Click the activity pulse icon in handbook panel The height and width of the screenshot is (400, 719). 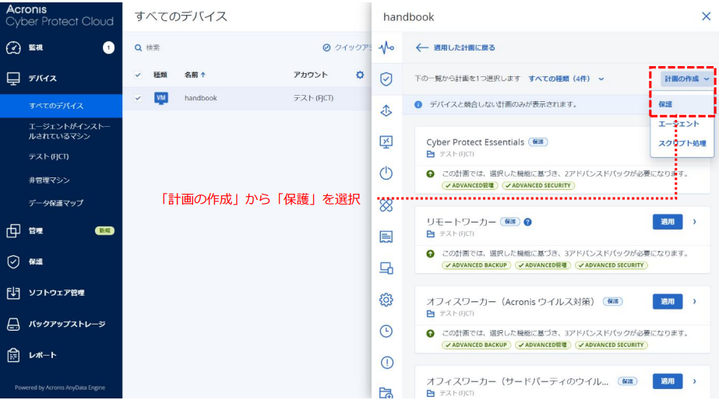(x=386, y=48)
